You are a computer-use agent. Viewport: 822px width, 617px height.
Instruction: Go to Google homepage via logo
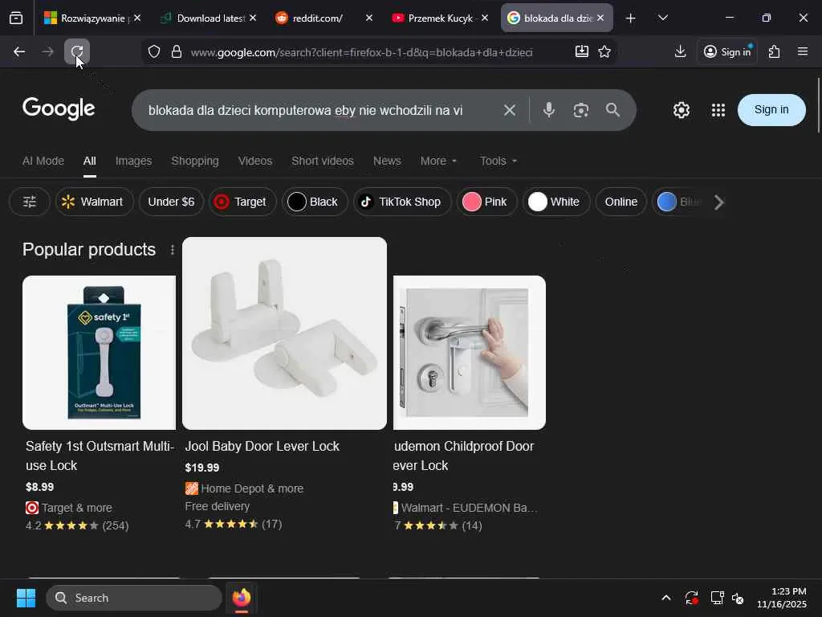[59, 109]
